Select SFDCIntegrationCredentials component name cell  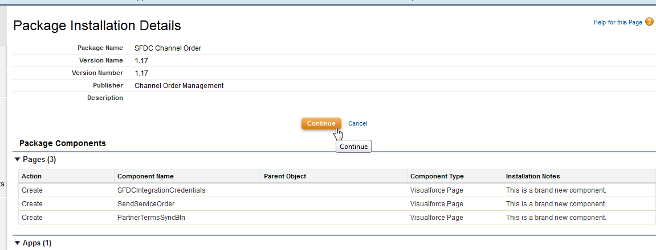click(161, 190)
